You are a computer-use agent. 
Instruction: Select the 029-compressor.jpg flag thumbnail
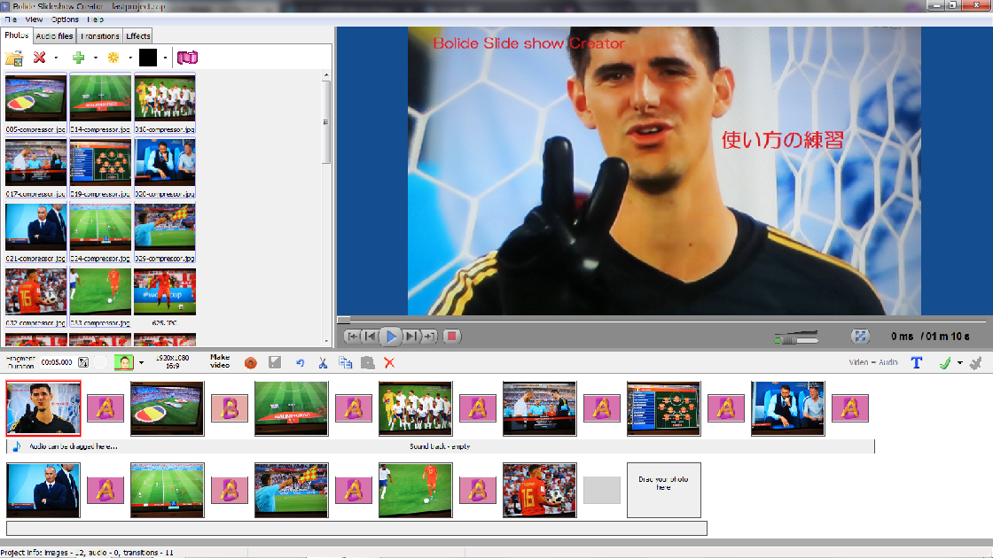(x=165, y=232)
